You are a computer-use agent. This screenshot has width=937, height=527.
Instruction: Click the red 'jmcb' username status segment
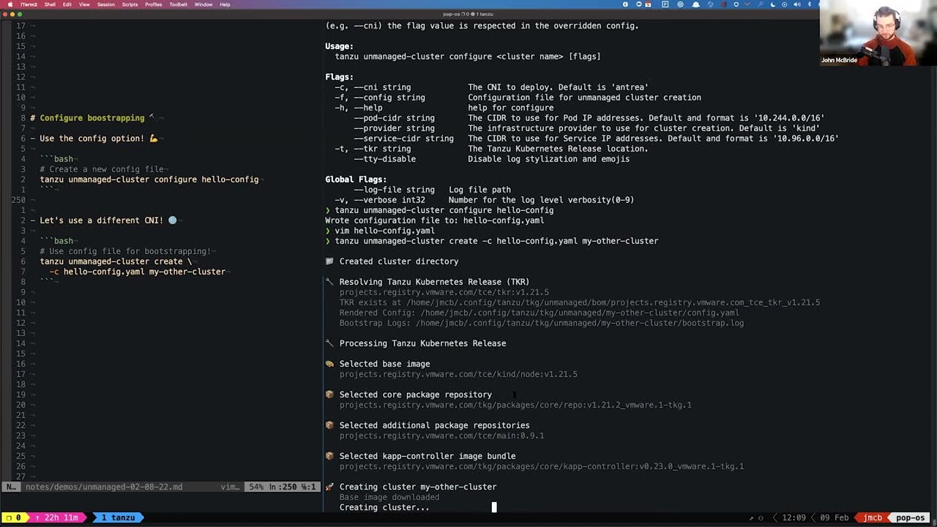point(873,517)
